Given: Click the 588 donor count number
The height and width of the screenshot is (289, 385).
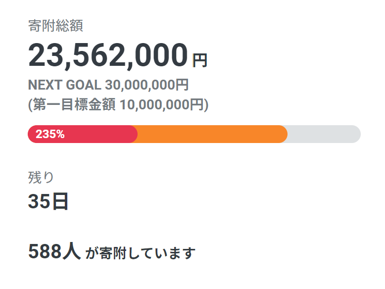Looking at the screenshot, I should 44,252.
